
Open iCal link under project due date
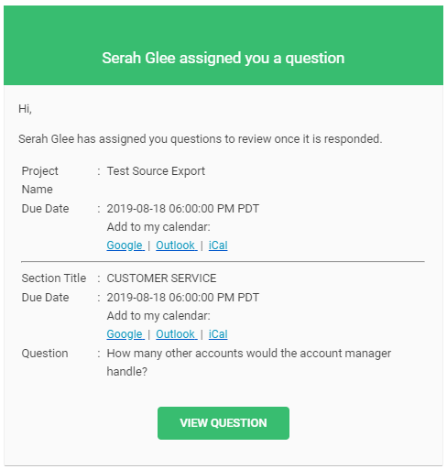pyautogui.click(x=218, y=245)
